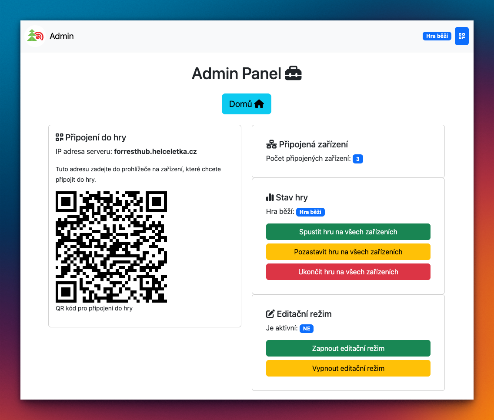Enable edit mode with Zapnout editační režim
The height and width of the screenshot is (420, 494).
pos(348,348)
